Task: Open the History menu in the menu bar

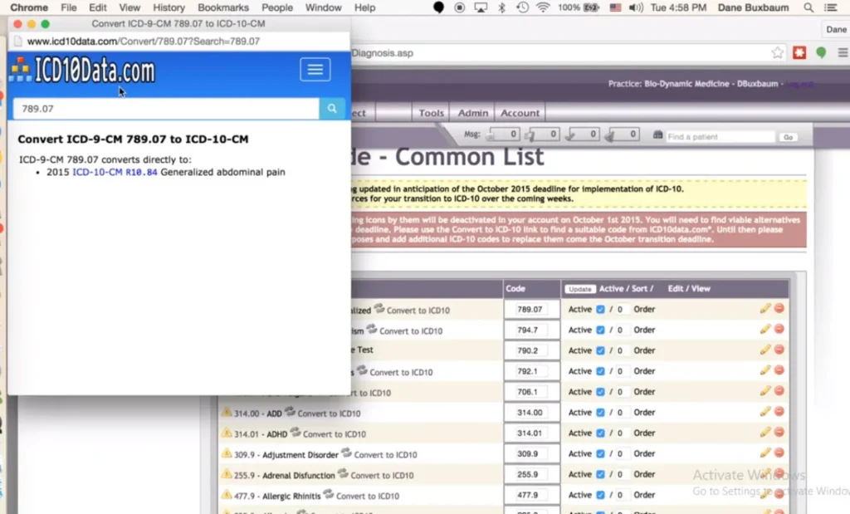Action: click(x=169, y=7)
